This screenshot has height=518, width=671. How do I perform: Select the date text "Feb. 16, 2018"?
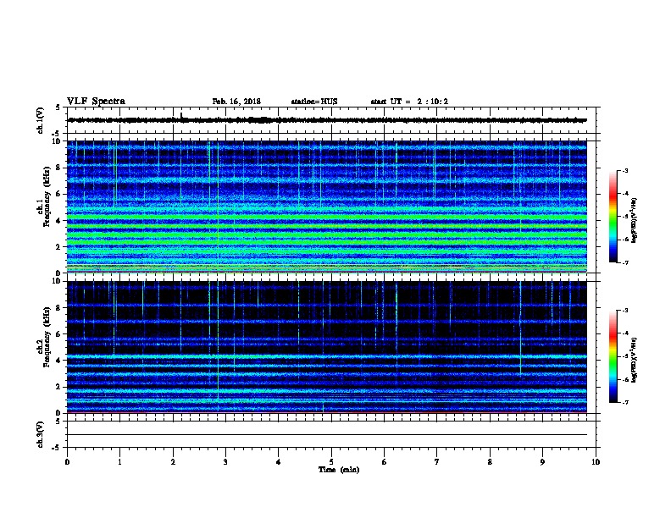(236, 102)
